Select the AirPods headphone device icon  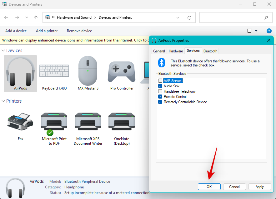[20, 71]
